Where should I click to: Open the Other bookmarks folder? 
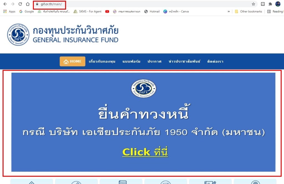(x=248, y=11)
